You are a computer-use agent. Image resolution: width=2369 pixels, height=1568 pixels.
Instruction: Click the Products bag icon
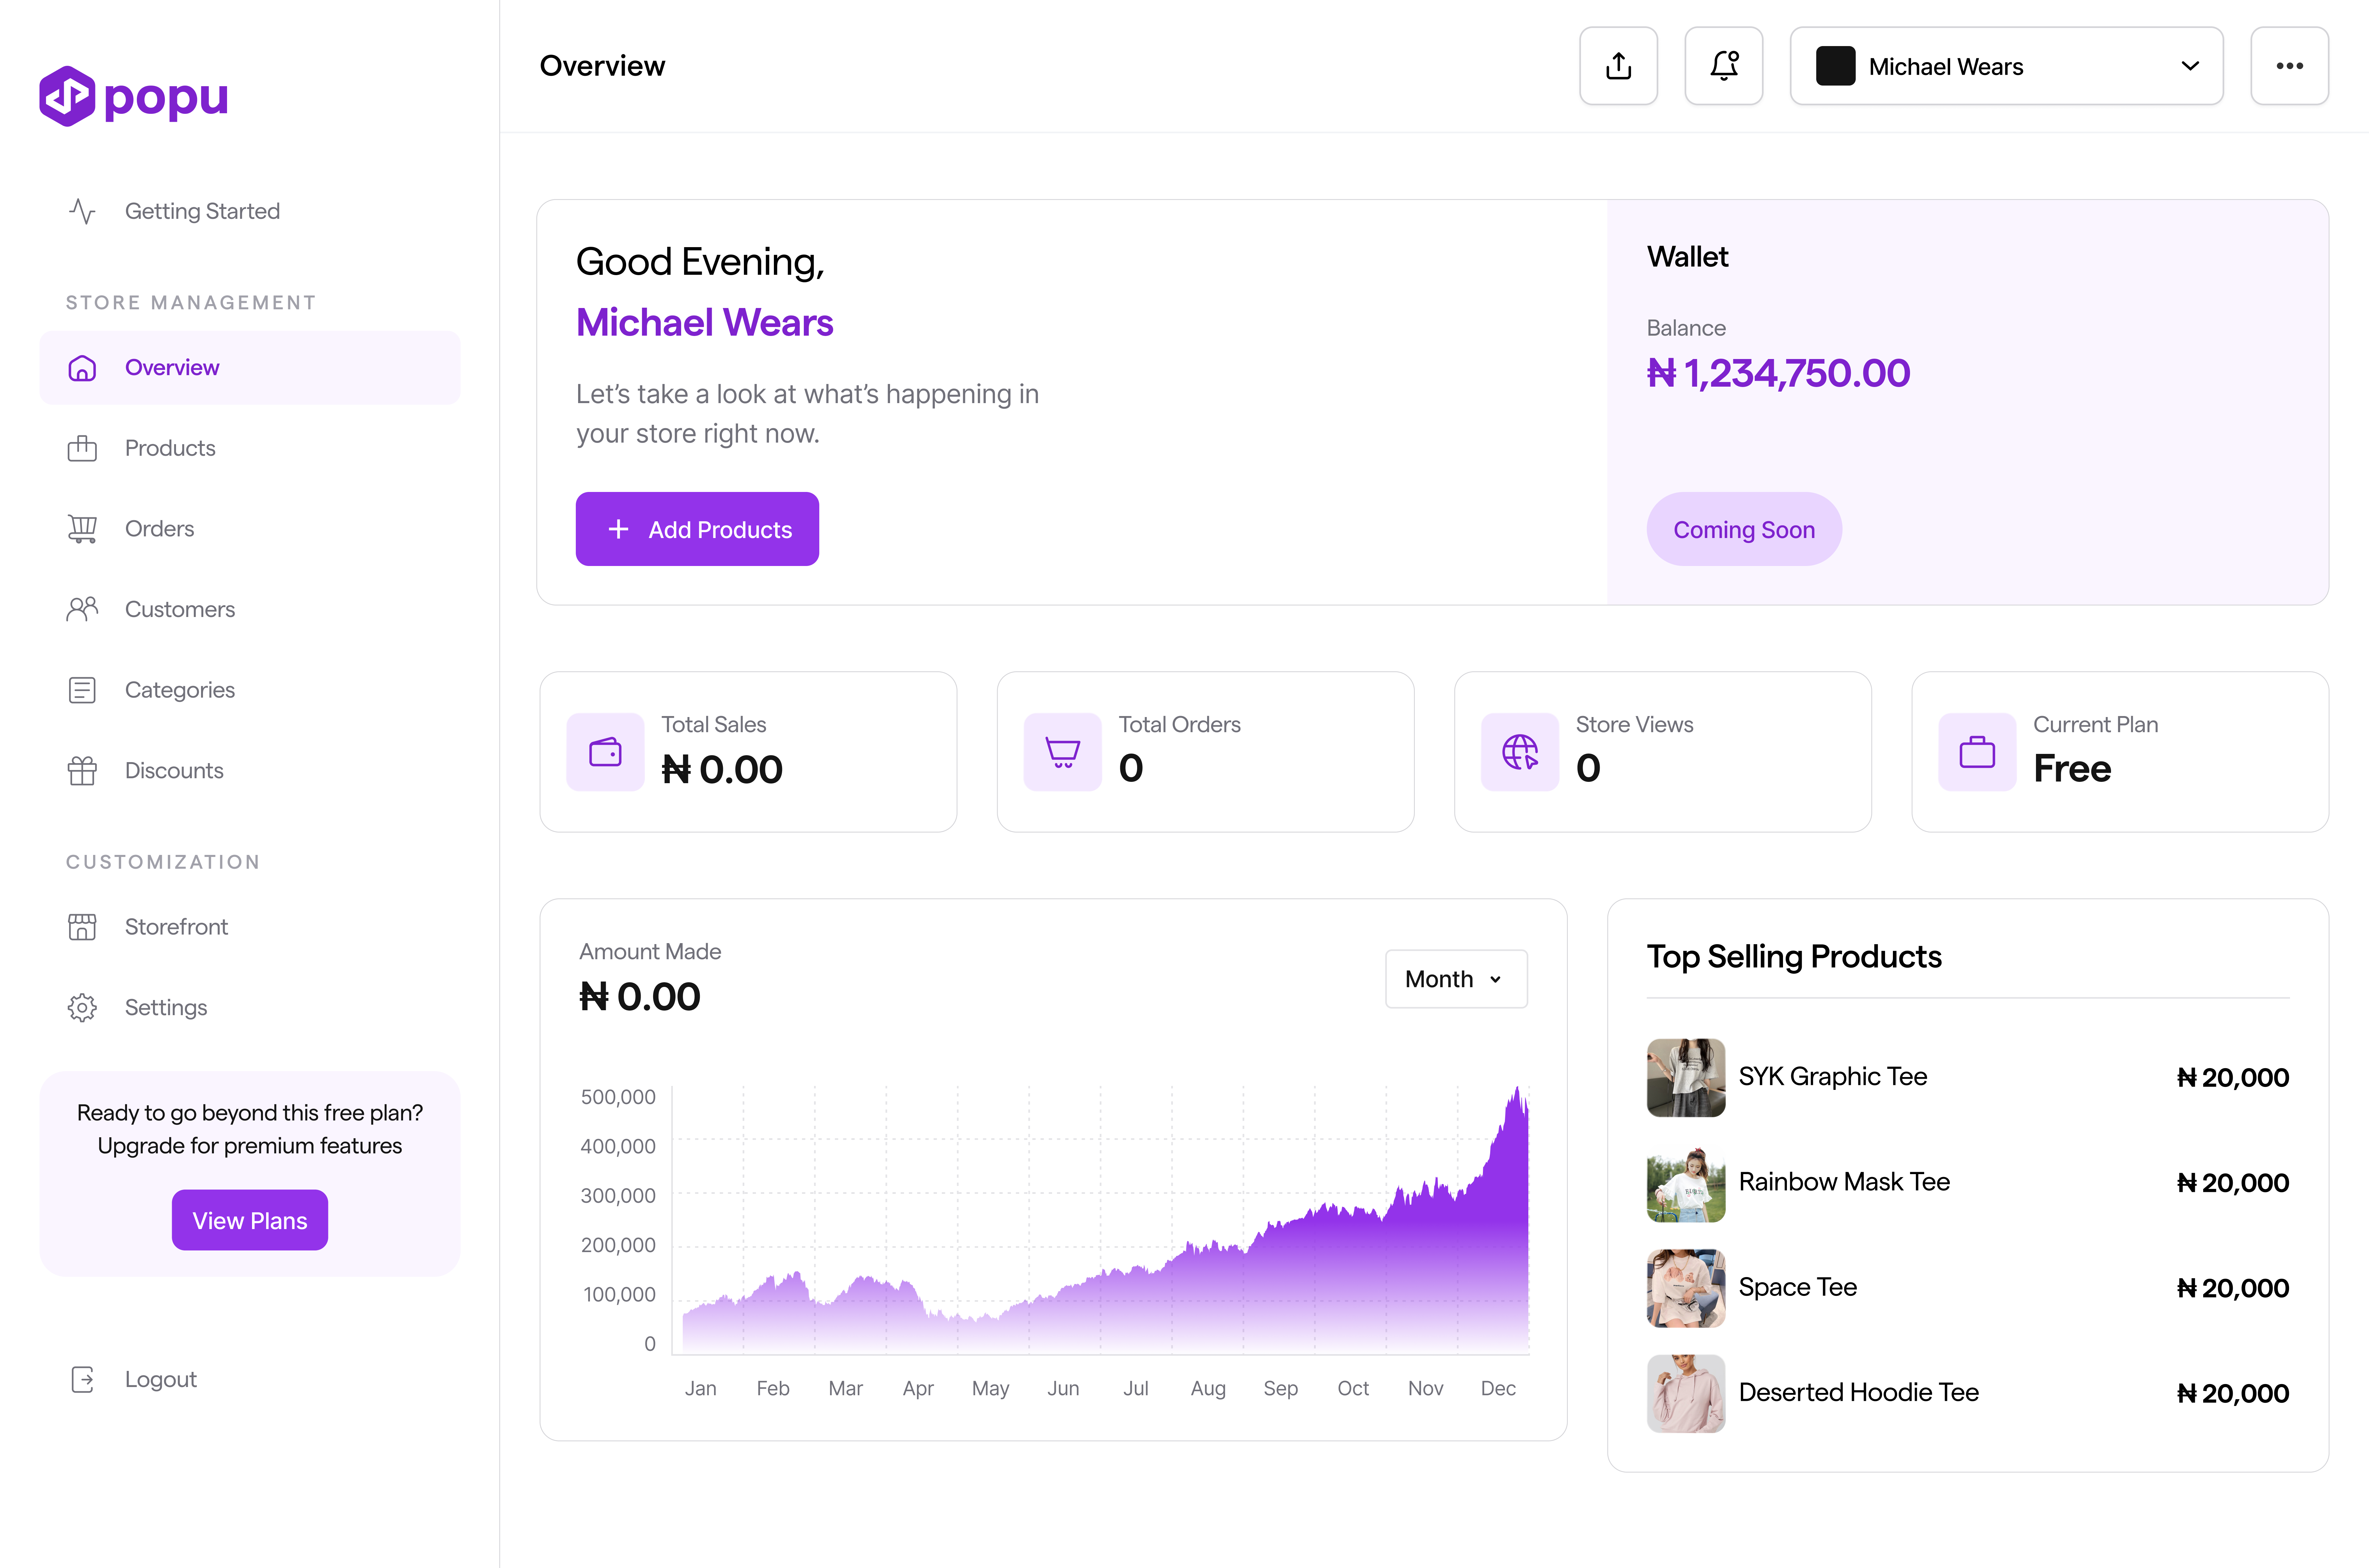(82, 448)
